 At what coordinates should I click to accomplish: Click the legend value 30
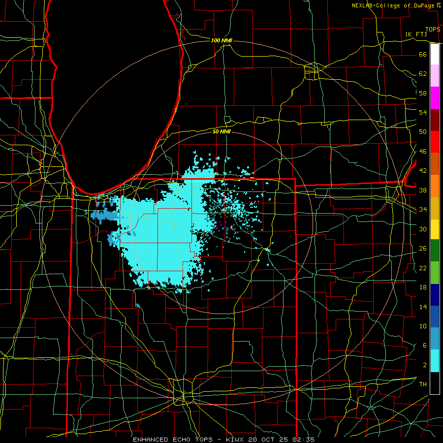click(423, 229)
